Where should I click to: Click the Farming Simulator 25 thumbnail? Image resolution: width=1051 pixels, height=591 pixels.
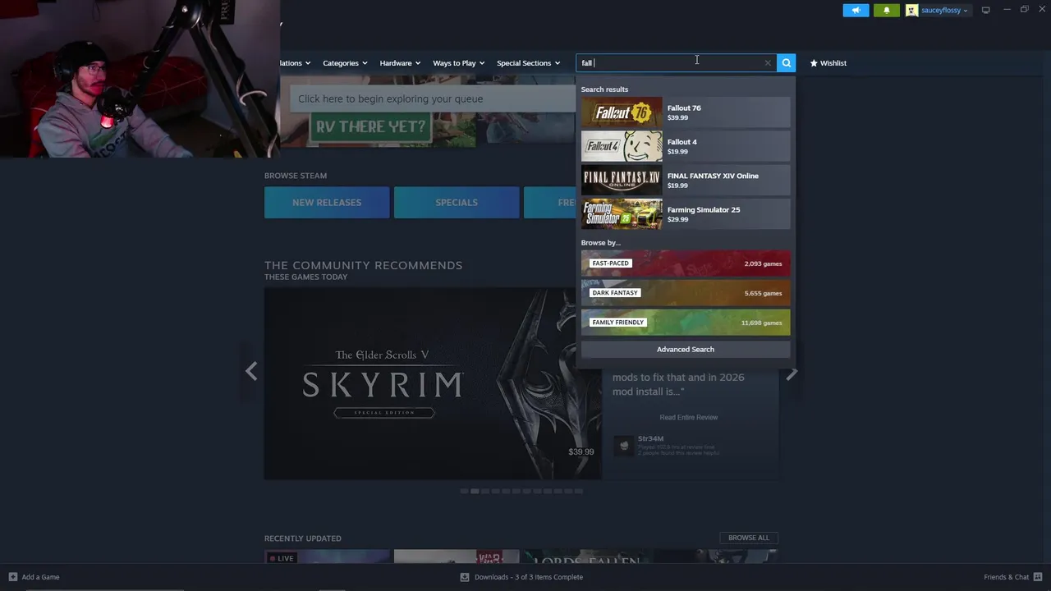tap(622, 214)
